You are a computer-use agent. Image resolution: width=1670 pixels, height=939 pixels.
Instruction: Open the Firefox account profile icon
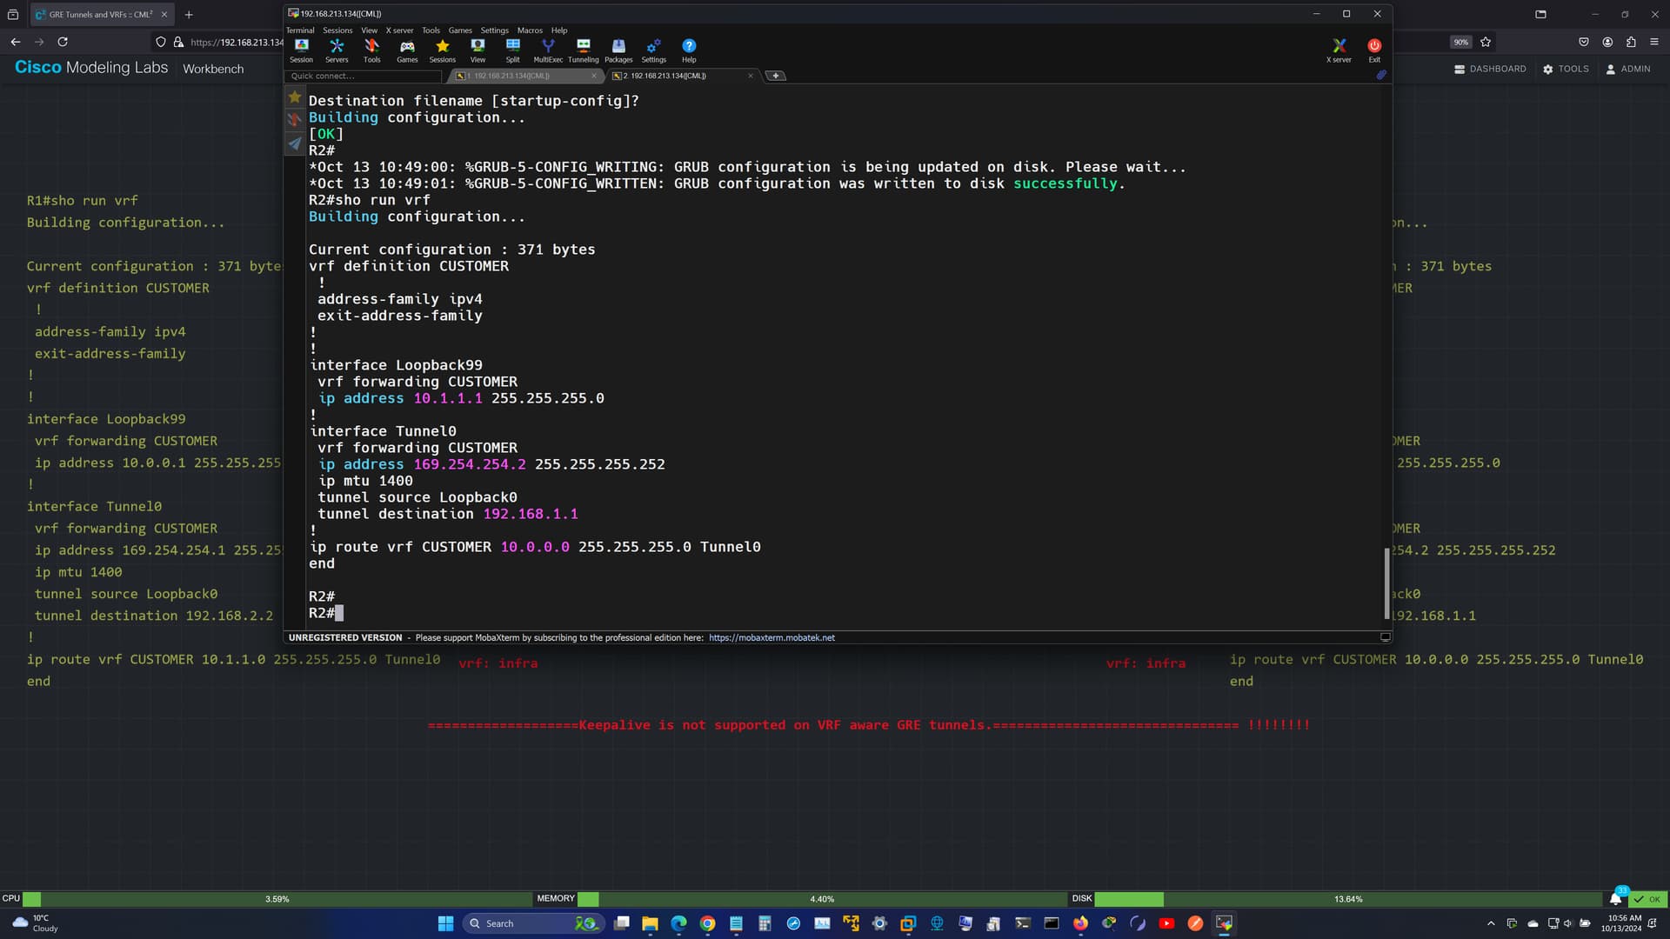(x=1607, y=42)
